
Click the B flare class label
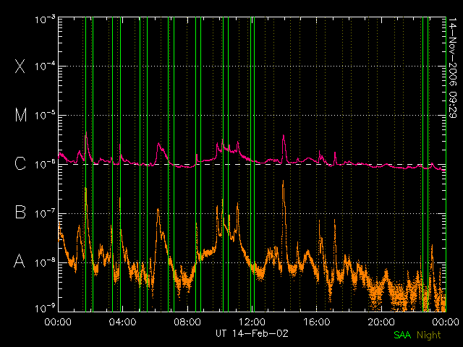tap(20, 212)
